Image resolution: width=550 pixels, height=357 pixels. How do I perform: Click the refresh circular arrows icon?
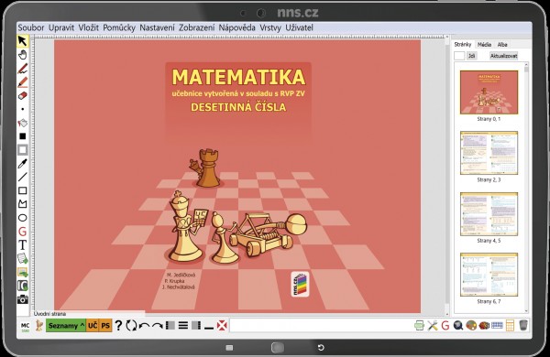tap(131, 326)
